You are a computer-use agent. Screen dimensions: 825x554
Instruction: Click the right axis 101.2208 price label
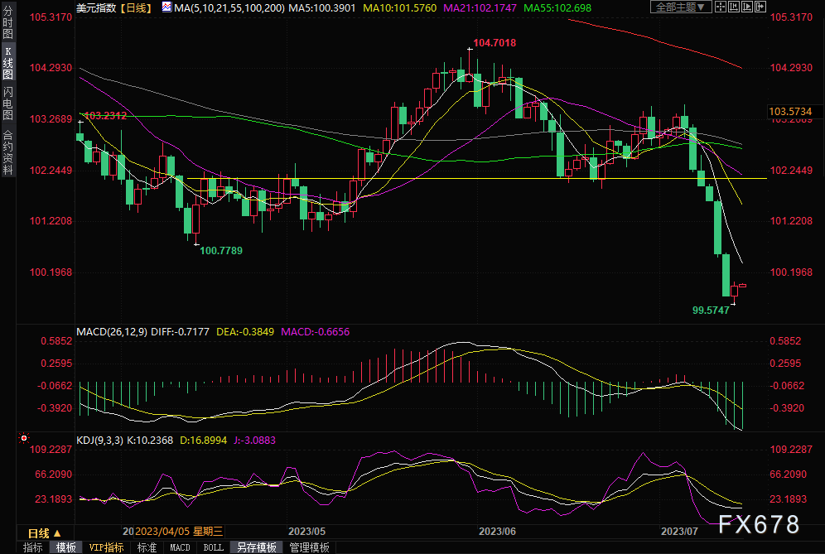pos(791,221)
